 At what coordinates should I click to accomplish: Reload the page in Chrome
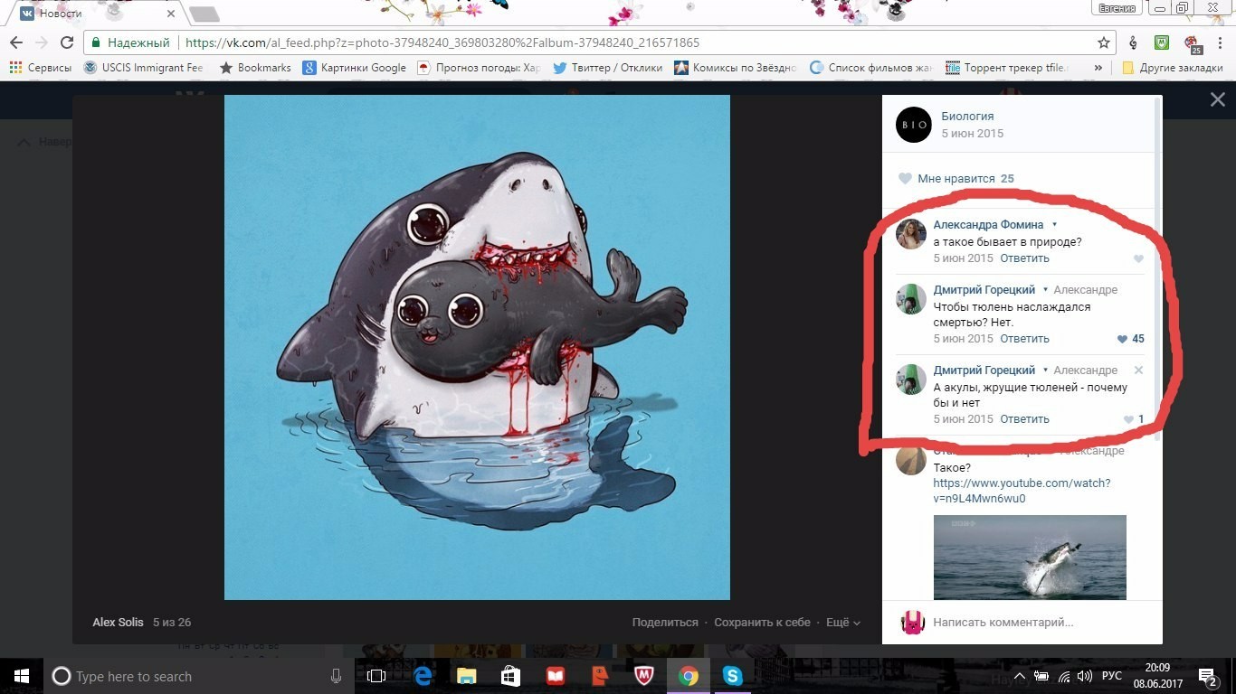click(66, 42)
